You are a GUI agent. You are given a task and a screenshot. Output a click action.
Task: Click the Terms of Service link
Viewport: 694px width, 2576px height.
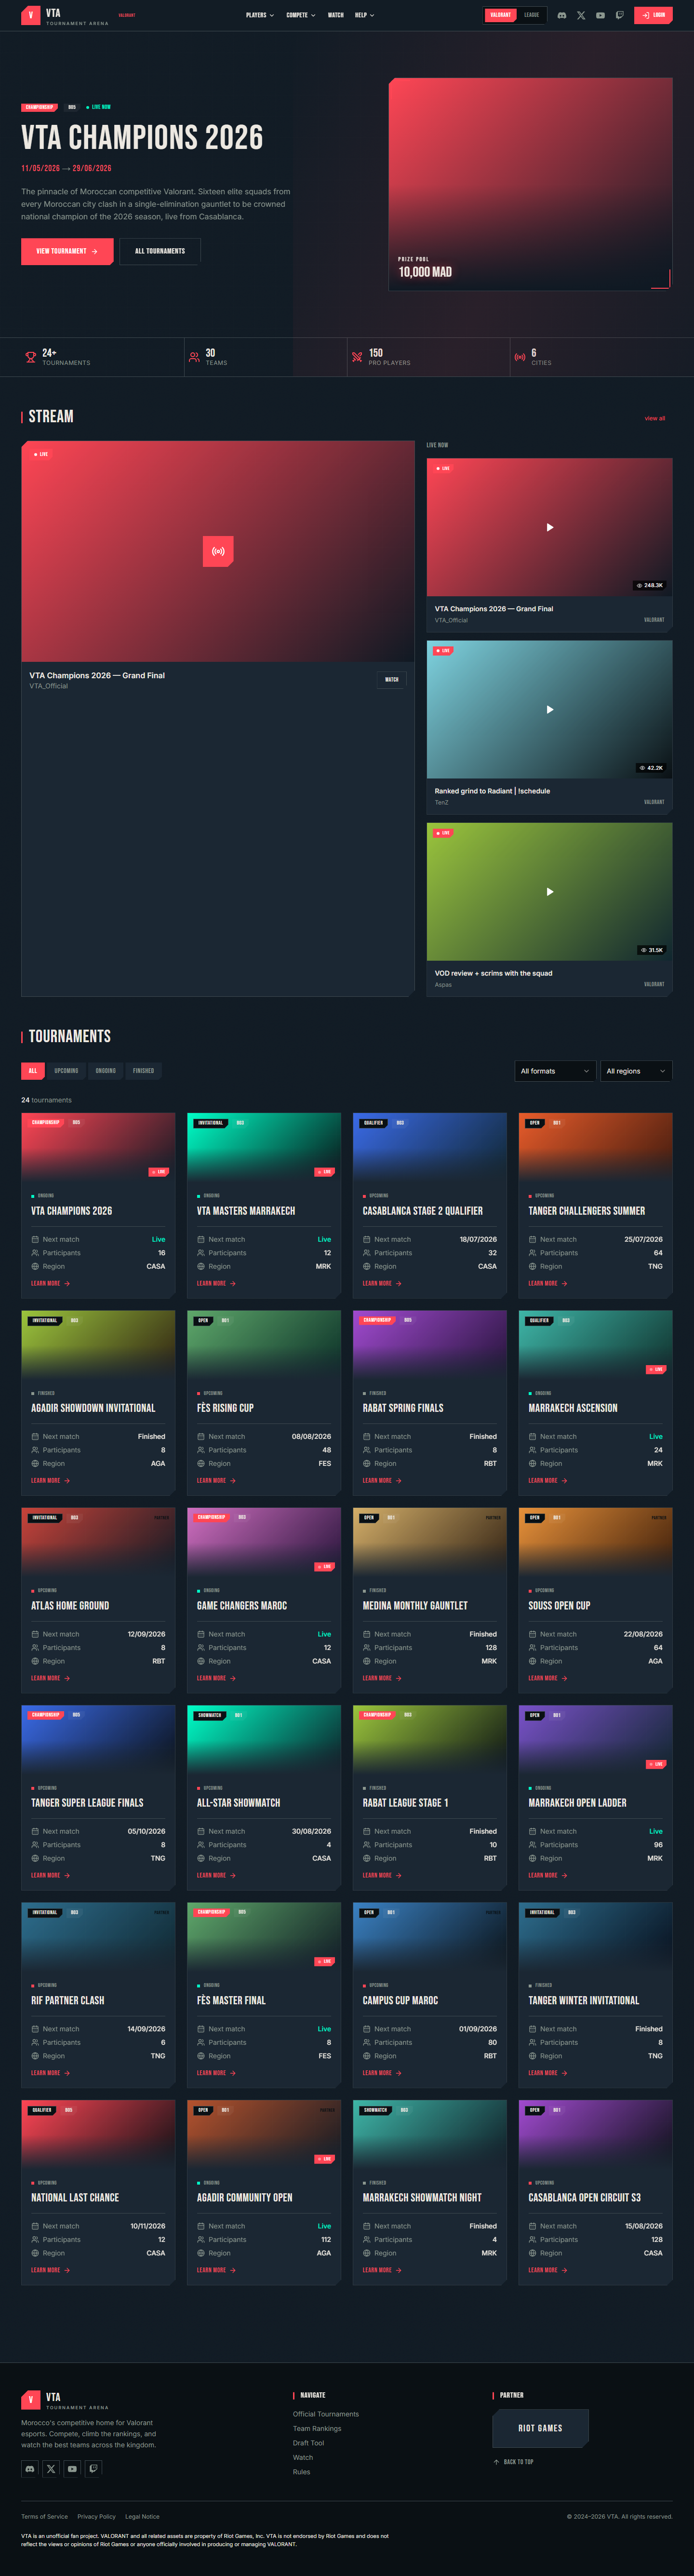(45, 2516)
